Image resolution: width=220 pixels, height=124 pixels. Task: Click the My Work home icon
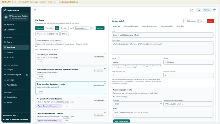(5, 25)
